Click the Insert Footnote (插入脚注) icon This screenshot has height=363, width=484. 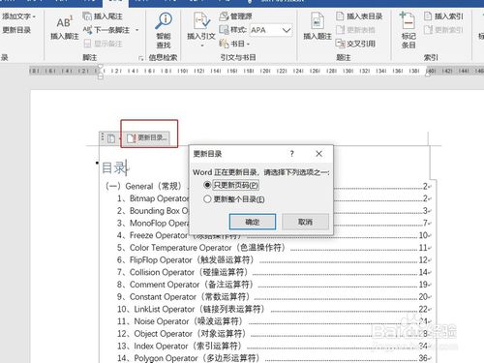point(64,23)
